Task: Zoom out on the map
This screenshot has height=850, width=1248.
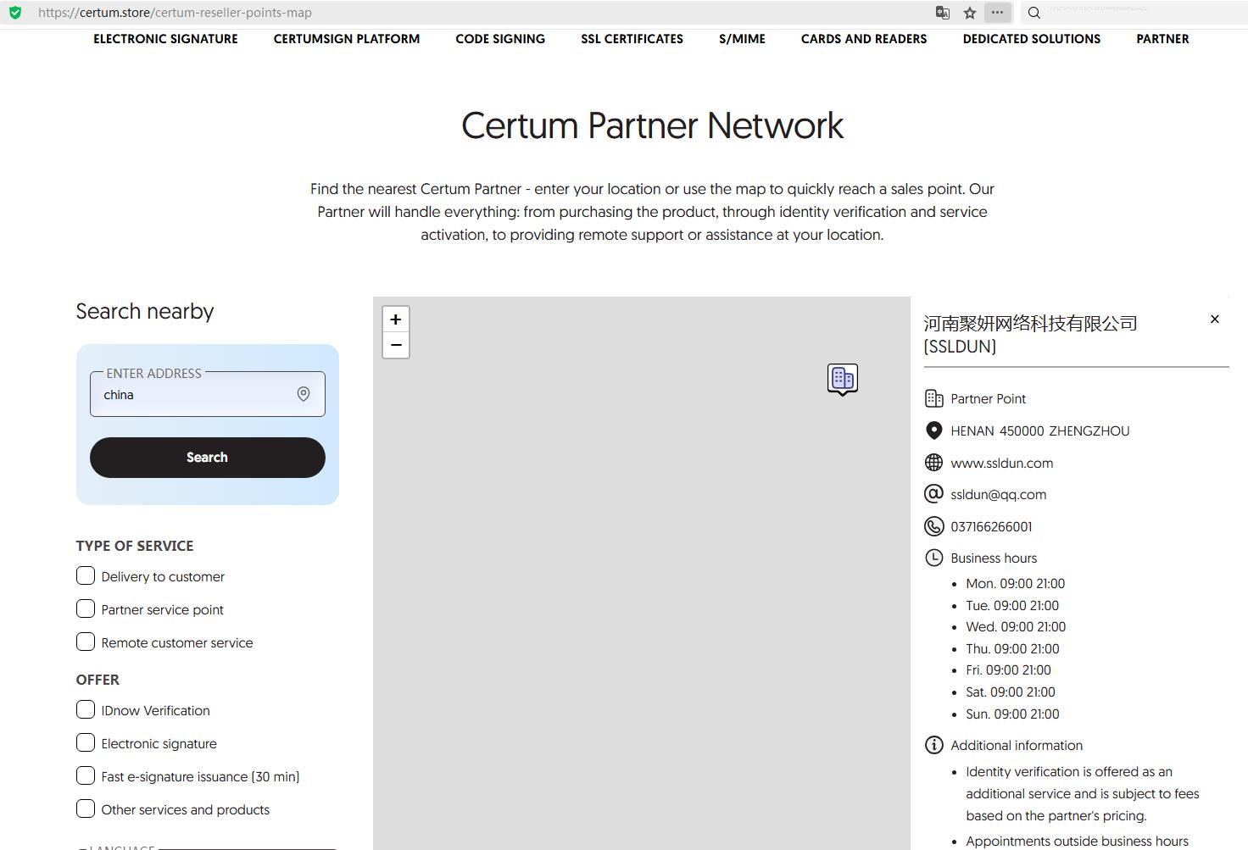Action: [x=396, y=345]
